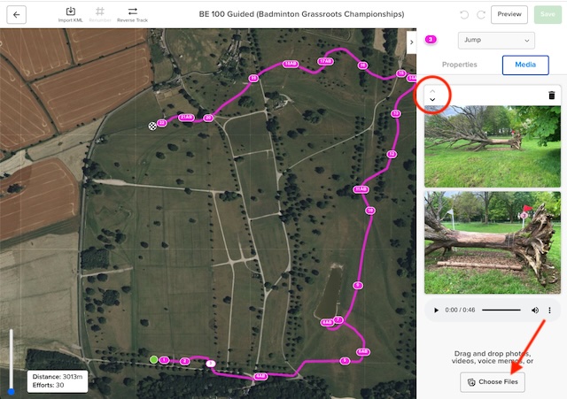Collapse the side panel with chevron

411,42
